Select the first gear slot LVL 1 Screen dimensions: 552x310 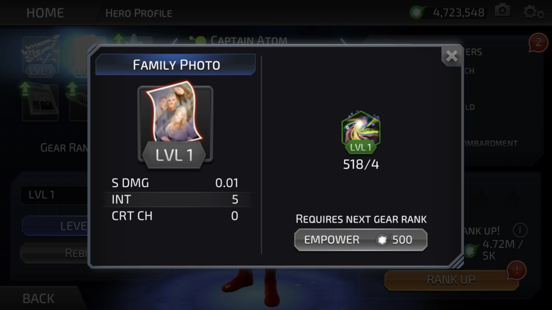point(41,56)
